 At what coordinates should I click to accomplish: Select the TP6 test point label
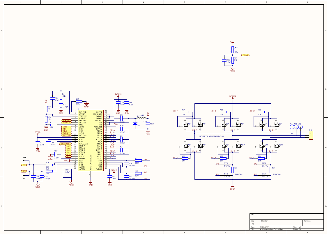[x=24, y=157]
